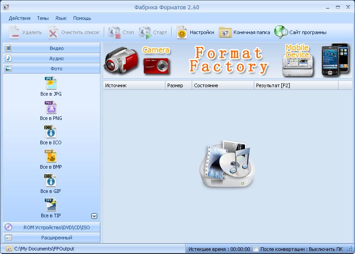
Task: Click the down arrow in Фото list
Action: (x=94, y=216)
